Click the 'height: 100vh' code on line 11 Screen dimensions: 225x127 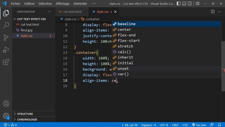tap(97, 42)
